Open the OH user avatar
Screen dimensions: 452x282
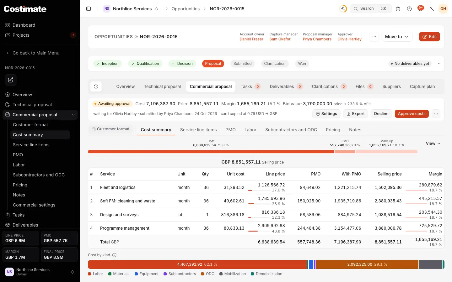[x=443, y=9]
